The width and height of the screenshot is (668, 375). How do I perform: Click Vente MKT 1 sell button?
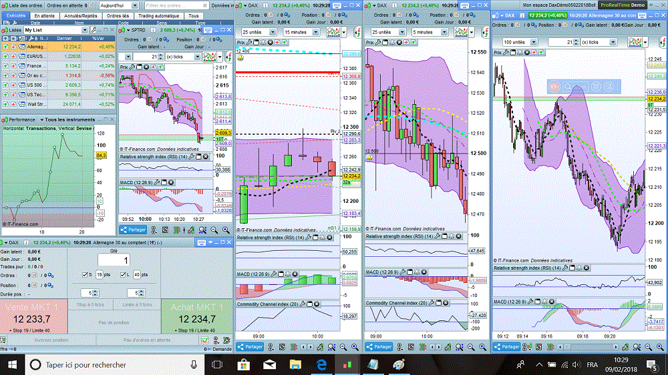[33, 316]
